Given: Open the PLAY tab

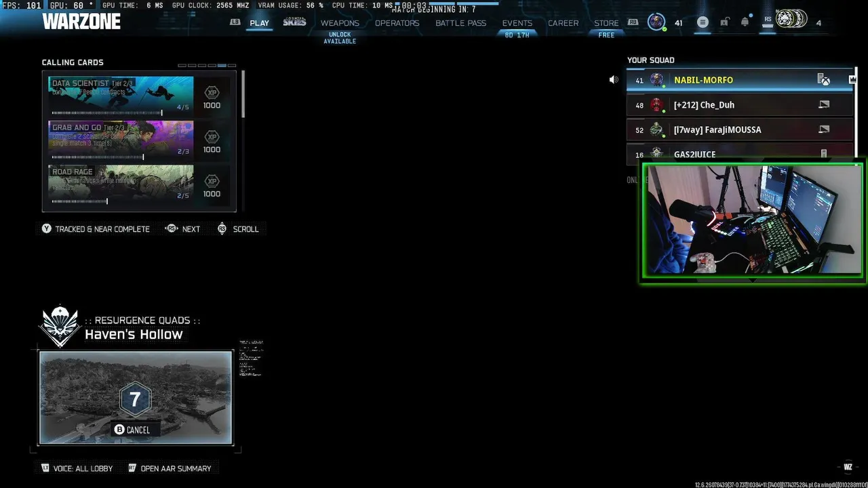Looking at the screenshot, I should pyautogui.click(x=259, y=23).
